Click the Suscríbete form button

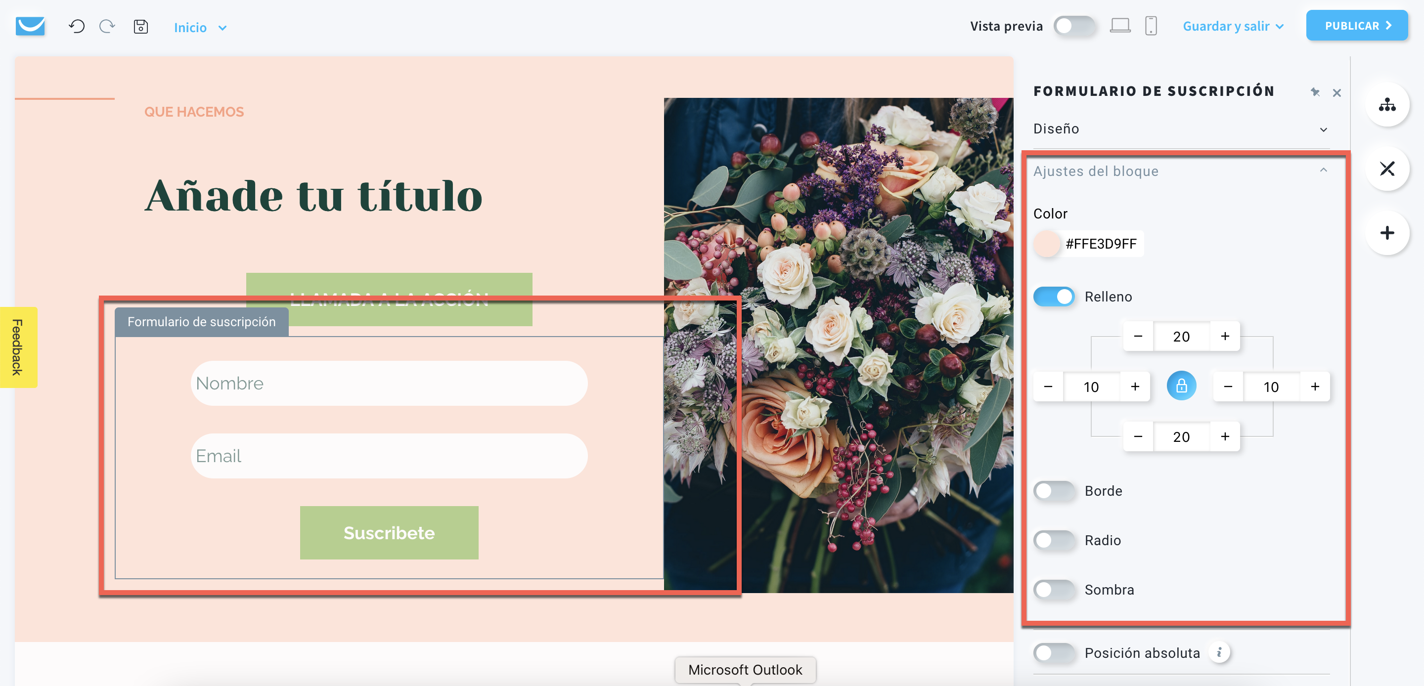[389, 532]
